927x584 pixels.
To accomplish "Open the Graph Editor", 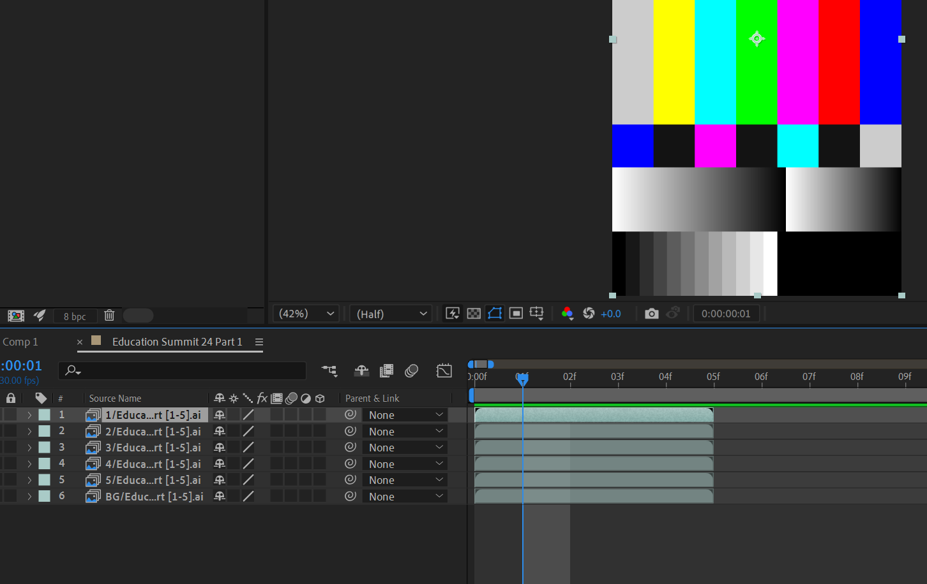I will pos(444,370).
